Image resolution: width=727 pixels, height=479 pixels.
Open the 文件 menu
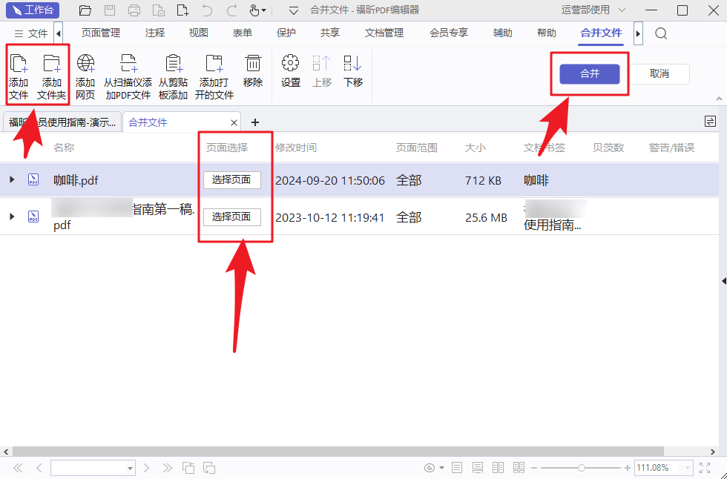click(30, 33)
